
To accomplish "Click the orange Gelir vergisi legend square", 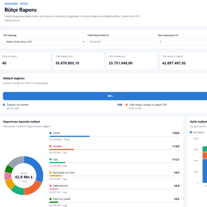I will [x=127, y=105].
